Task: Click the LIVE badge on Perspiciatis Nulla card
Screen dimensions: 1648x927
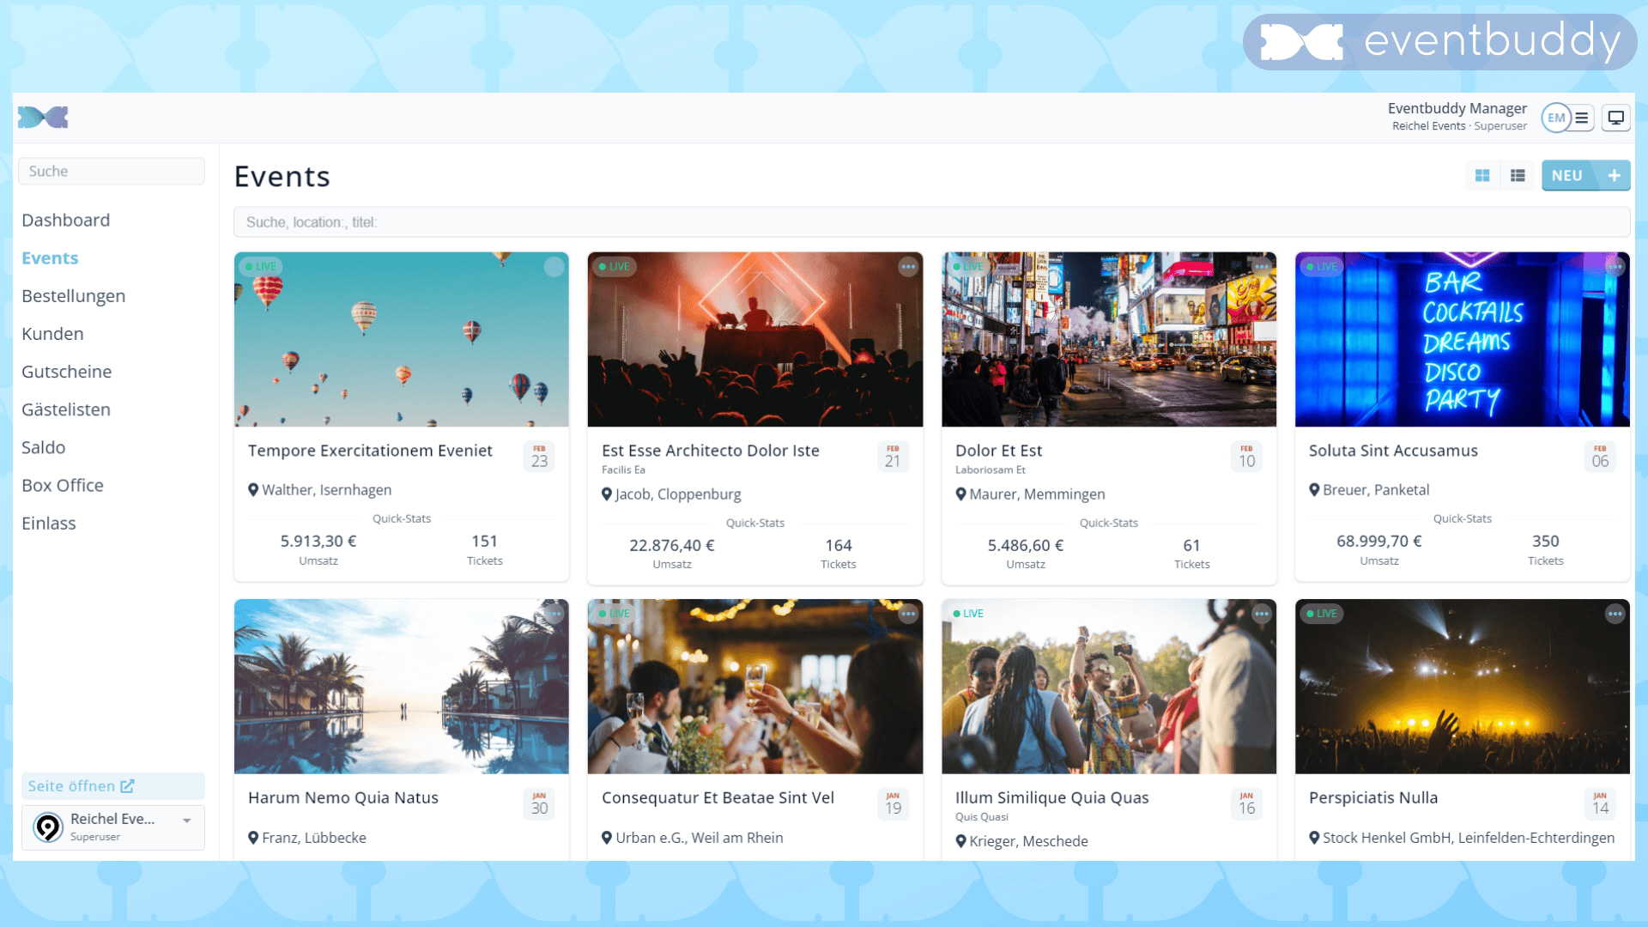Action: pyautogui.click(x=1322, y=614)
